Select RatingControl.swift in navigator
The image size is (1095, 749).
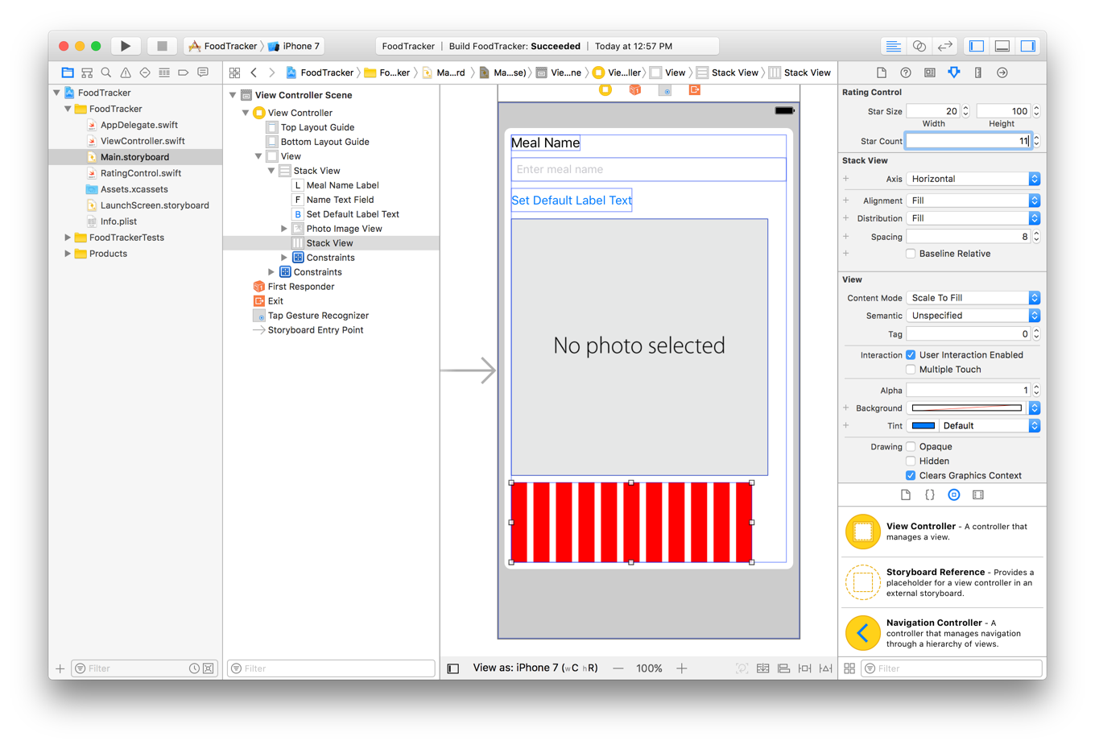(x=141, y=173)
